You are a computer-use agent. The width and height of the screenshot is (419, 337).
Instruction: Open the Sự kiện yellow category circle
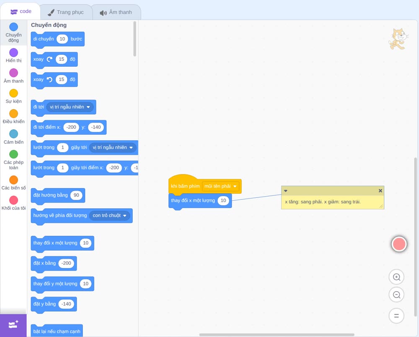pos(14,93)
